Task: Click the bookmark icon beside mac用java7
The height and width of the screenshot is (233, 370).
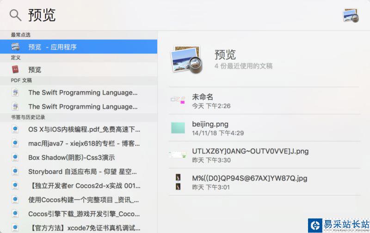Action: (x=15, y=143)
